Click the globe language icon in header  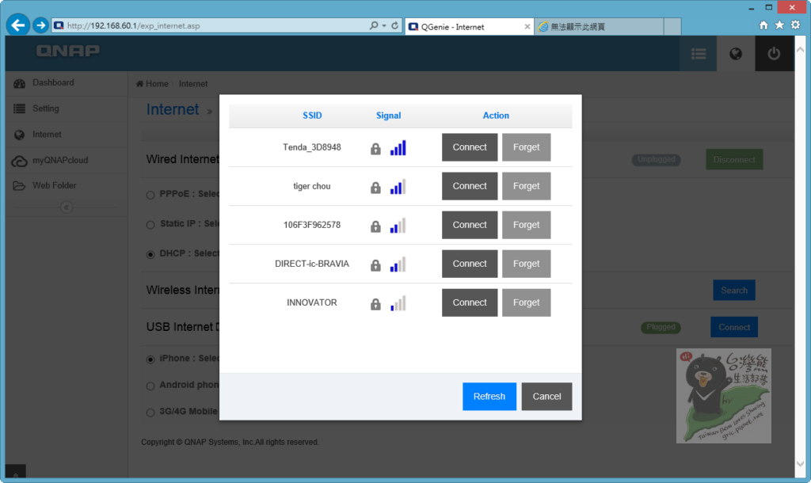736,53
